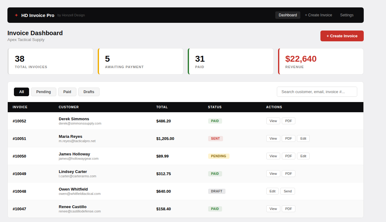Open the Dashboard nav item

[288, 15]
